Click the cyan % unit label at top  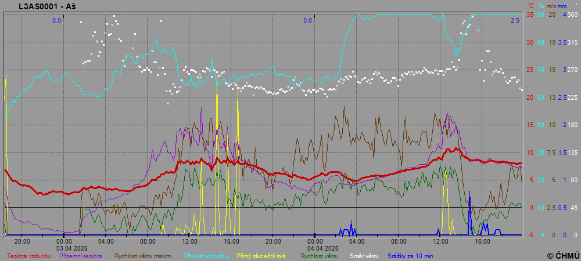click(541, 6)
